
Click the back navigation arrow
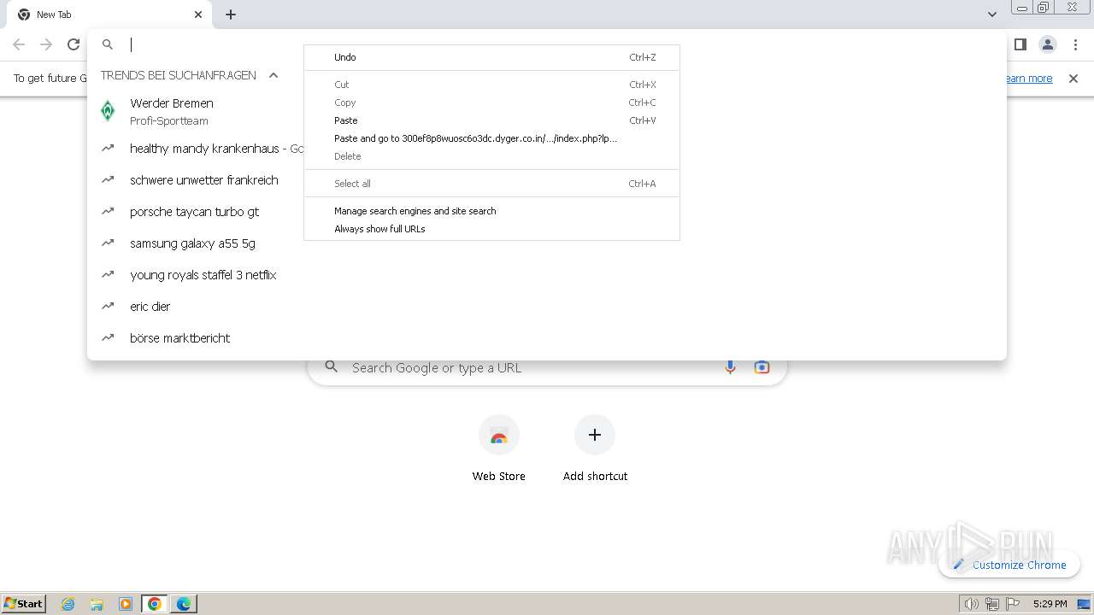point(19,44)
